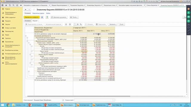Save the document with the disk icon
Screen dimensions: 191x107
[x=42, y=17]
